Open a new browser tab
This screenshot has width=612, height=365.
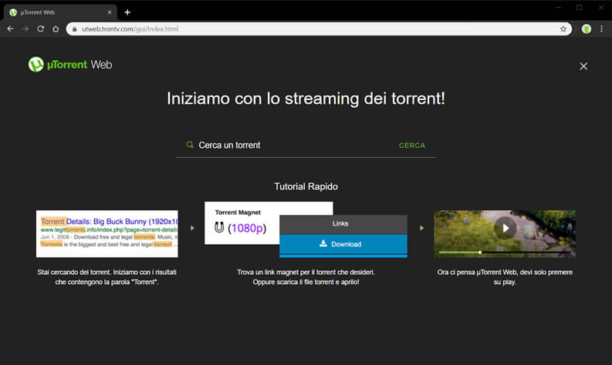(x=127, y=12)
